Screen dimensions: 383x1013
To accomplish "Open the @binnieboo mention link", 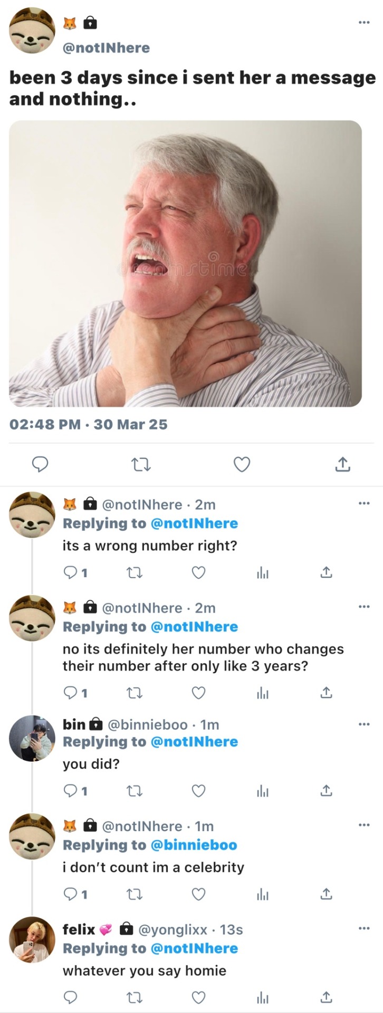I will [194, 845].
